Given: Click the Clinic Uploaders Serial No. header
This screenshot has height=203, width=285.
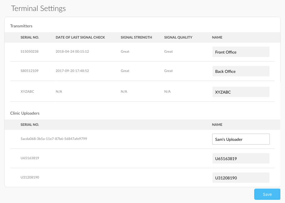Looking at the screenshot, I should (x=30, y=124).
